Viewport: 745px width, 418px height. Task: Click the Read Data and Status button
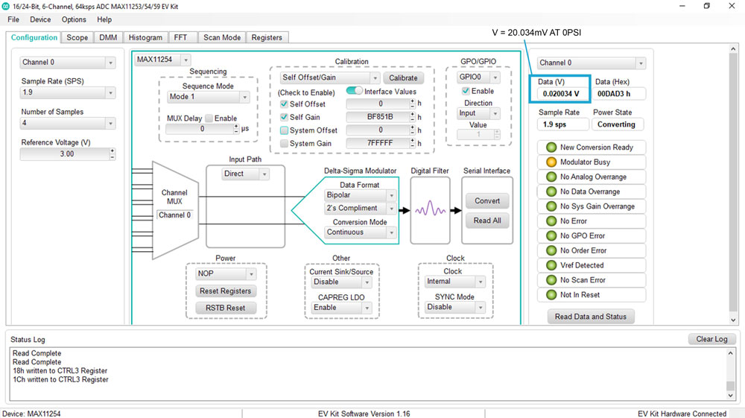click(591, 317)
